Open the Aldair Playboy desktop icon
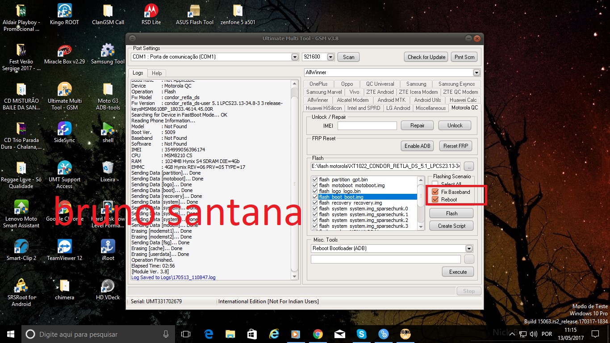The image size is (610, 343). 21,18
